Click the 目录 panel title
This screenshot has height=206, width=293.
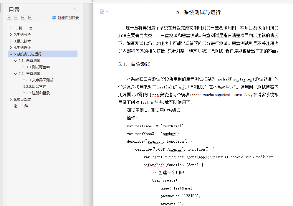[14, 10]
